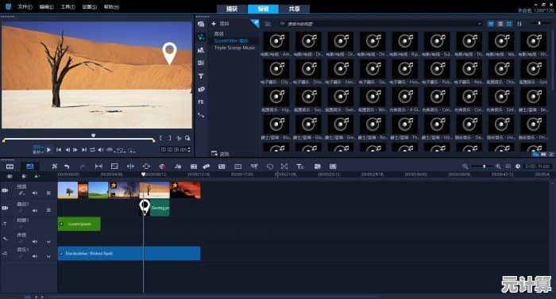Mute the video track speaker icon
Image resolution: width=556 pixels, height=299 pixels.
(x=35, y=193)
